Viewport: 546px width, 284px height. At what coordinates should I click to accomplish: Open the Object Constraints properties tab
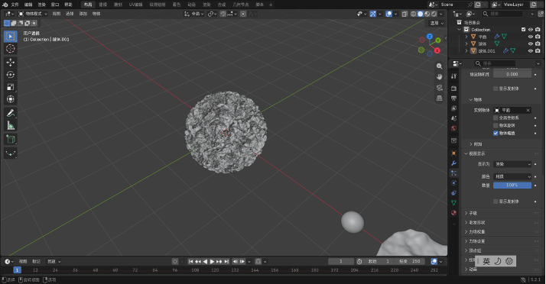click(x=453, y=193)
